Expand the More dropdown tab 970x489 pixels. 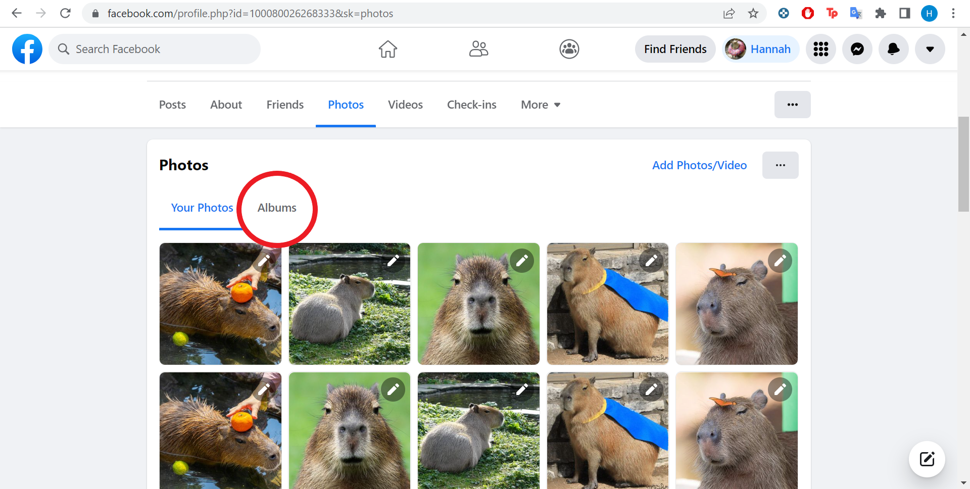tap(541, 105)
